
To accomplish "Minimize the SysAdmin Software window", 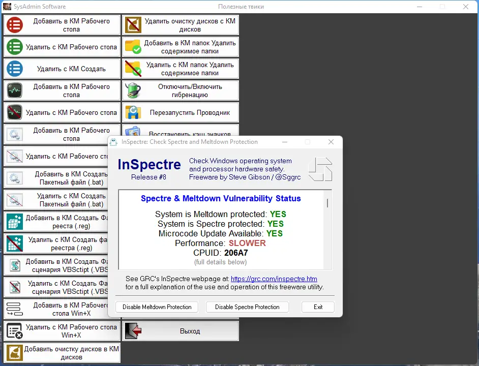I will pos(420,7).
